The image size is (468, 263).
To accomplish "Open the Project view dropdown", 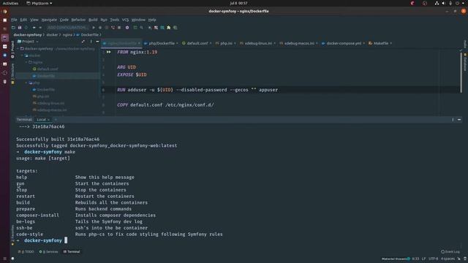I will pos(28,42).
